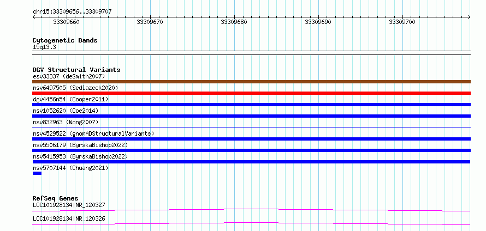Click ruler position 33309690

[318, 22]
